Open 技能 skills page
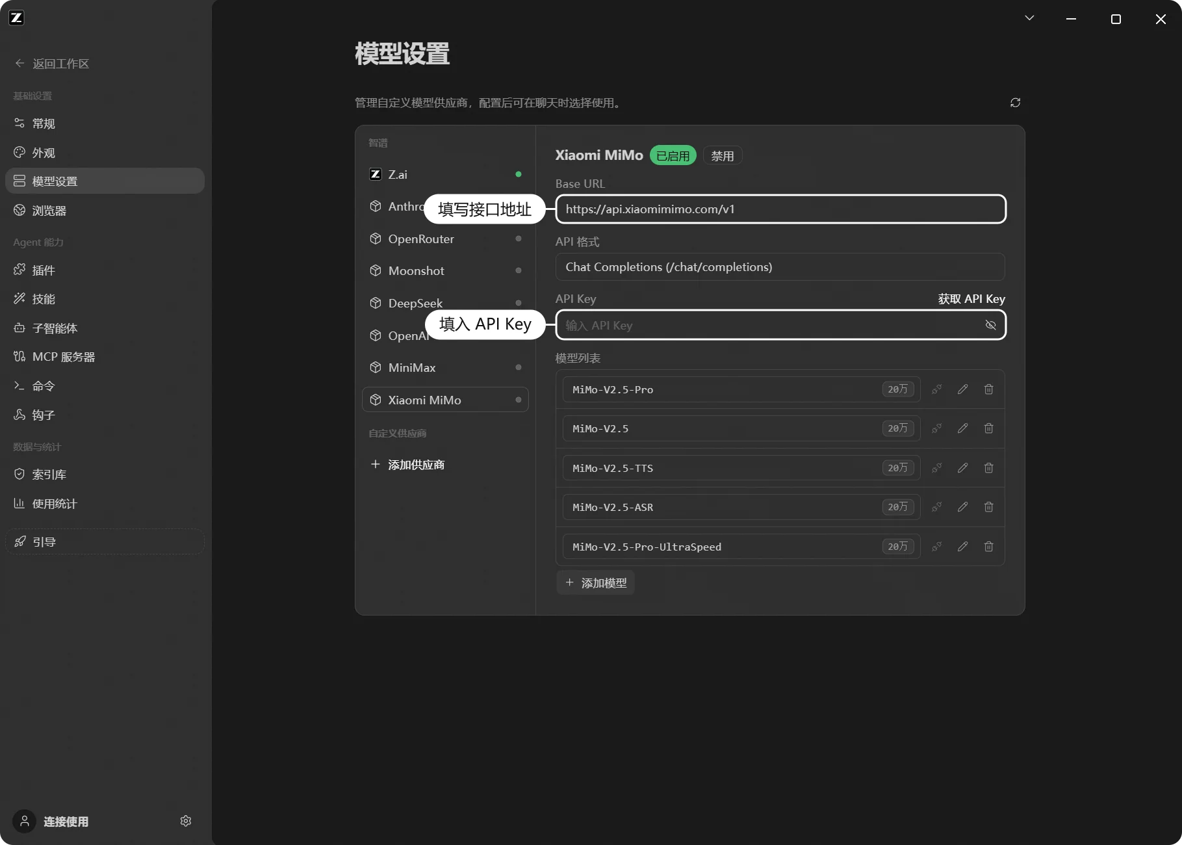Viewport: 1182px width, 845px height. click(x=105, y=299)
